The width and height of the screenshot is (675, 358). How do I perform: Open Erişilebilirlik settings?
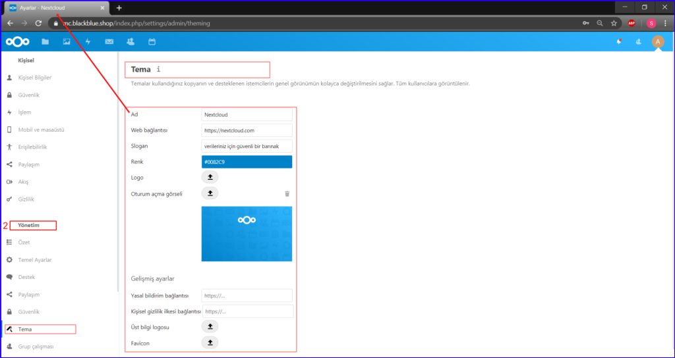[32, 147]
